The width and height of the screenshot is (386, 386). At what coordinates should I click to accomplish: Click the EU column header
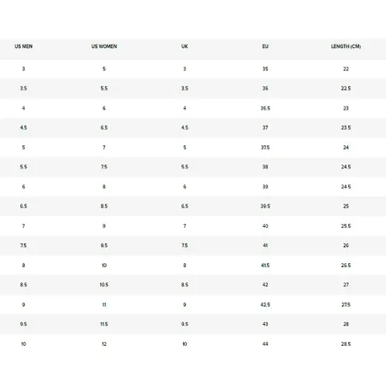pyautogui.click(x=266, y=46)
